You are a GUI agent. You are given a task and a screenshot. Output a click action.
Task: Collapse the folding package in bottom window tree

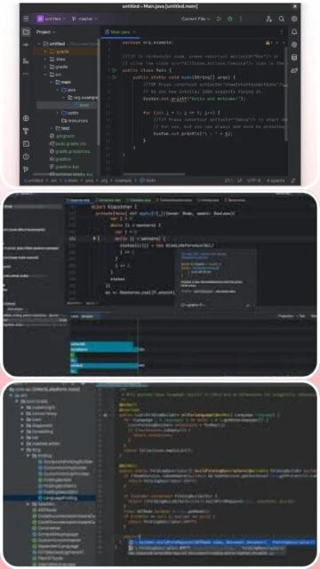[28, 455]
